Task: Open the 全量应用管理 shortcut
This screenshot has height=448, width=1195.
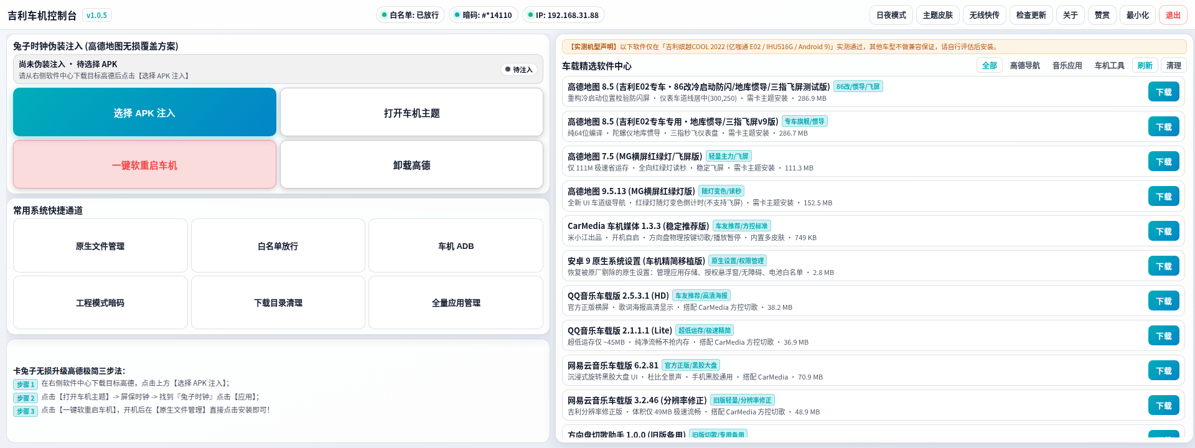Action: 456,302
